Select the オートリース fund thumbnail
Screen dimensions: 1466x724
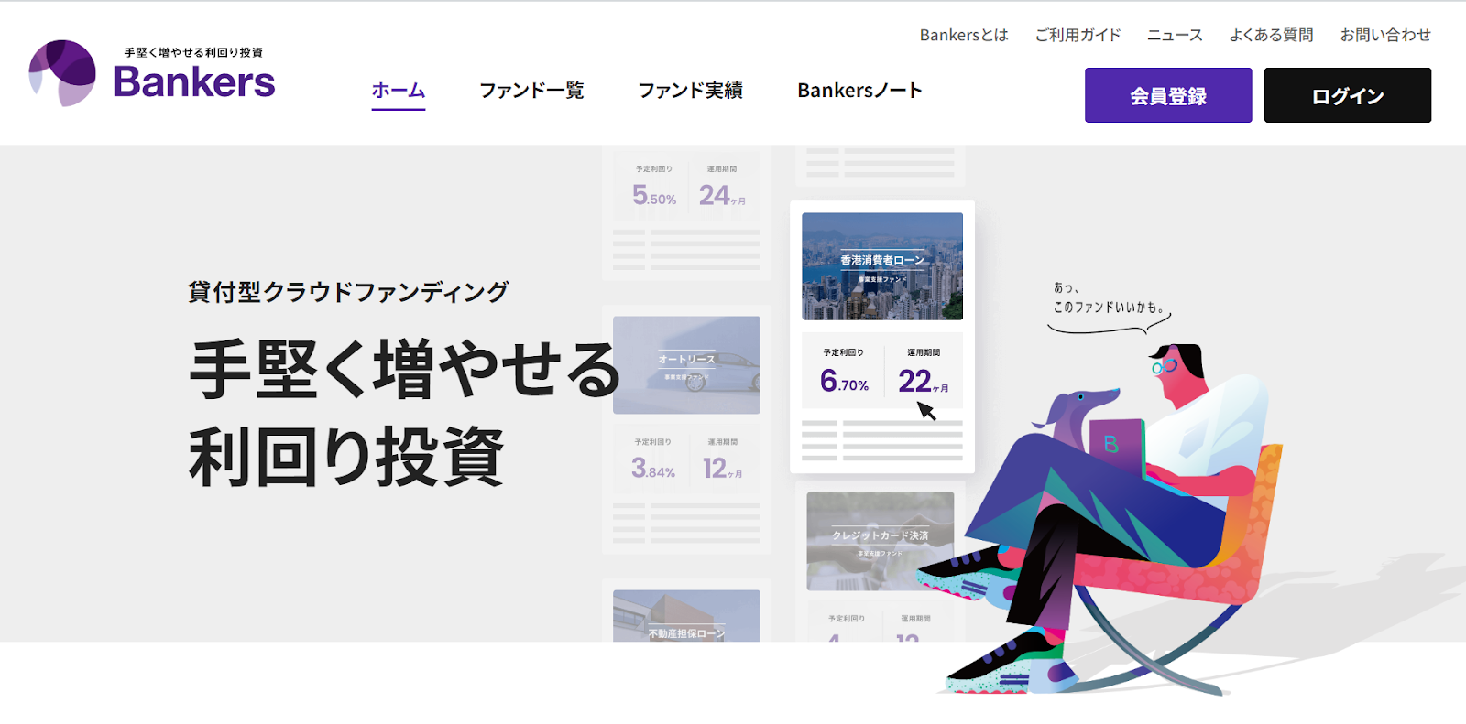pos(686,365)
